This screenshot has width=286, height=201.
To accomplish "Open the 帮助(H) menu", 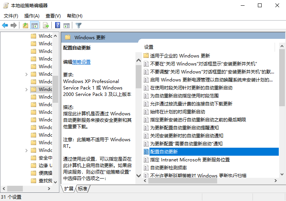I will pyautogui.click(x=75, y=16).
